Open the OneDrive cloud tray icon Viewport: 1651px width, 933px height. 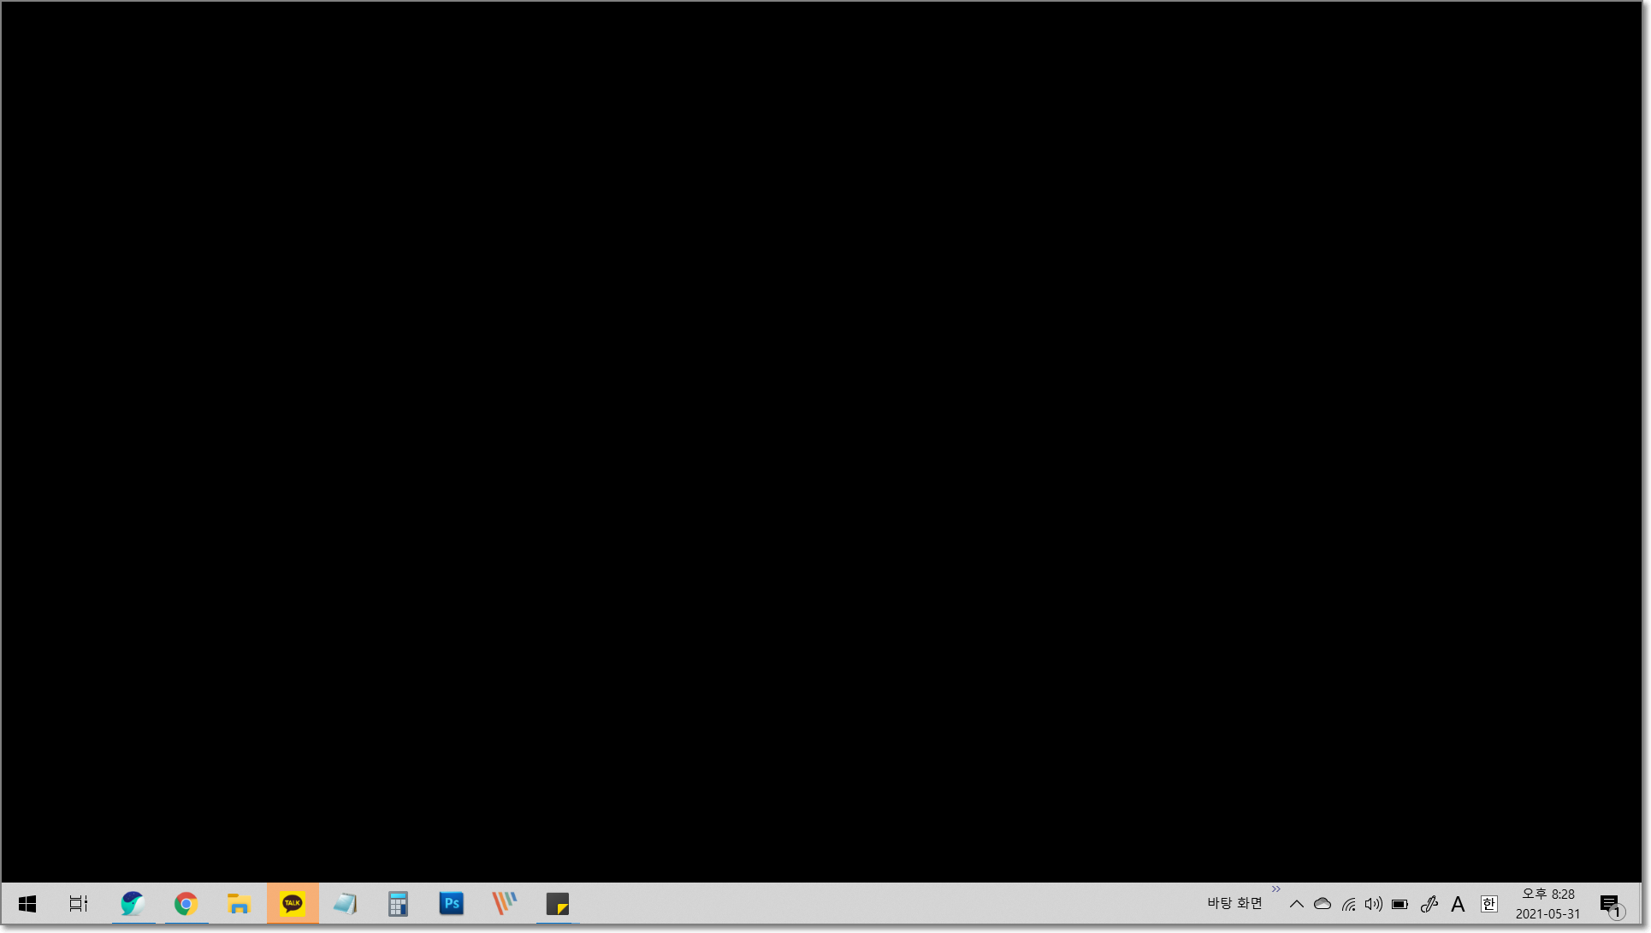click(x=1323, y=904)
